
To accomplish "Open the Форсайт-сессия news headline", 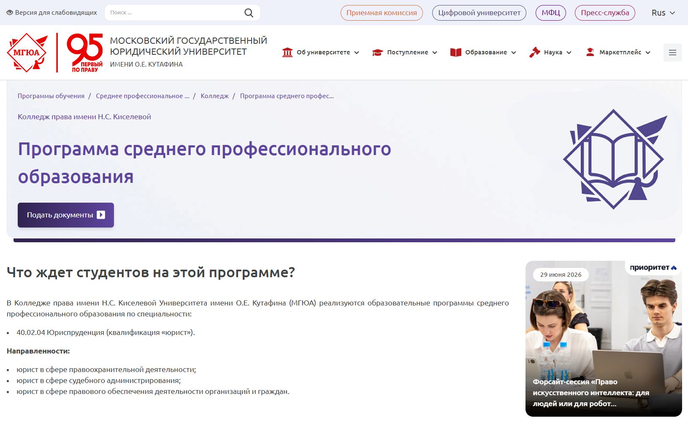I will tap(591, 393).
